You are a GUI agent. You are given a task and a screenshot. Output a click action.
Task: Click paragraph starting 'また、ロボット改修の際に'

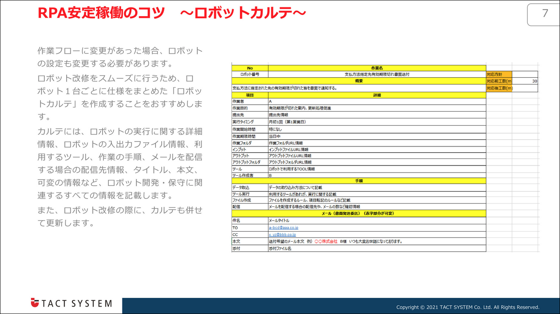(120, 216)
